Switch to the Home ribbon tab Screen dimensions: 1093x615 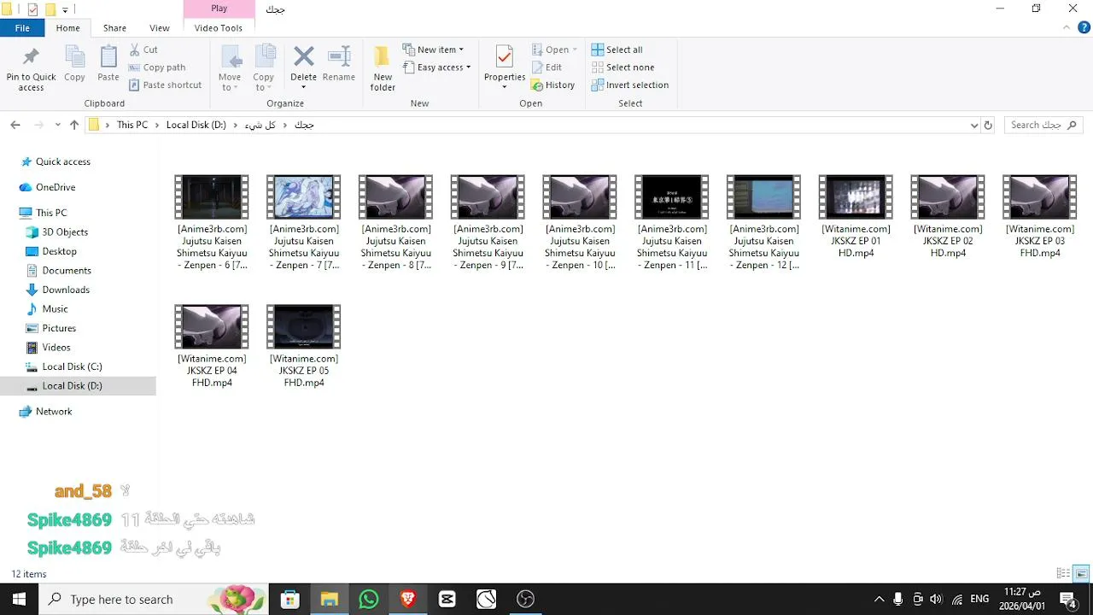click(x=67, y=28)
